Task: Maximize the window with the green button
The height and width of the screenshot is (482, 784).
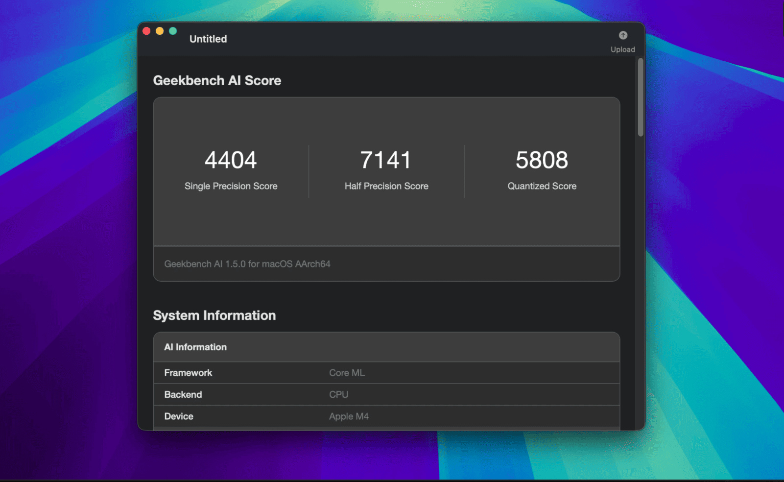Action: [x=173, y=31]
